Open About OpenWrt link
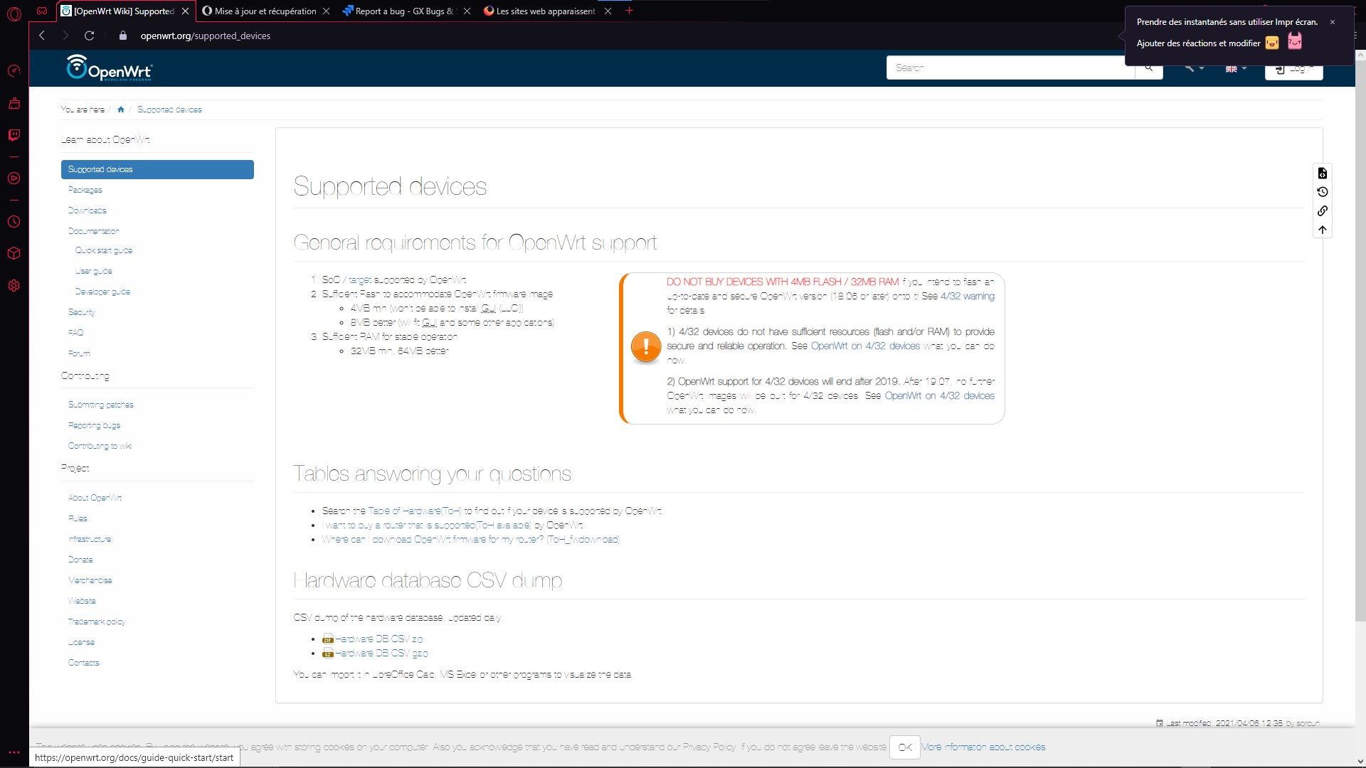 click(x=95, y=498)
